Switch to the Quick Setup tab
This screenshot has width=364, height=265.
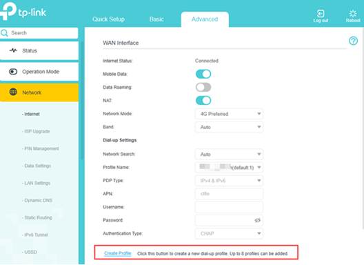pos(108,19)
